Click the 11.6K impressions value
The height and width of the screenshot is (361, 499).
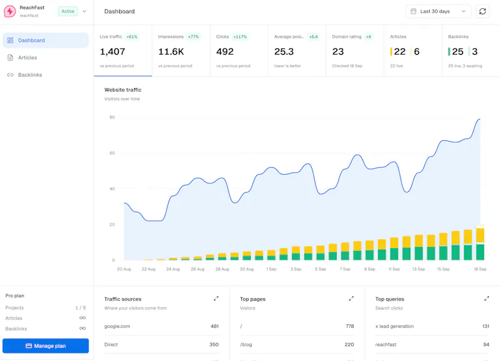click(171, 52)
